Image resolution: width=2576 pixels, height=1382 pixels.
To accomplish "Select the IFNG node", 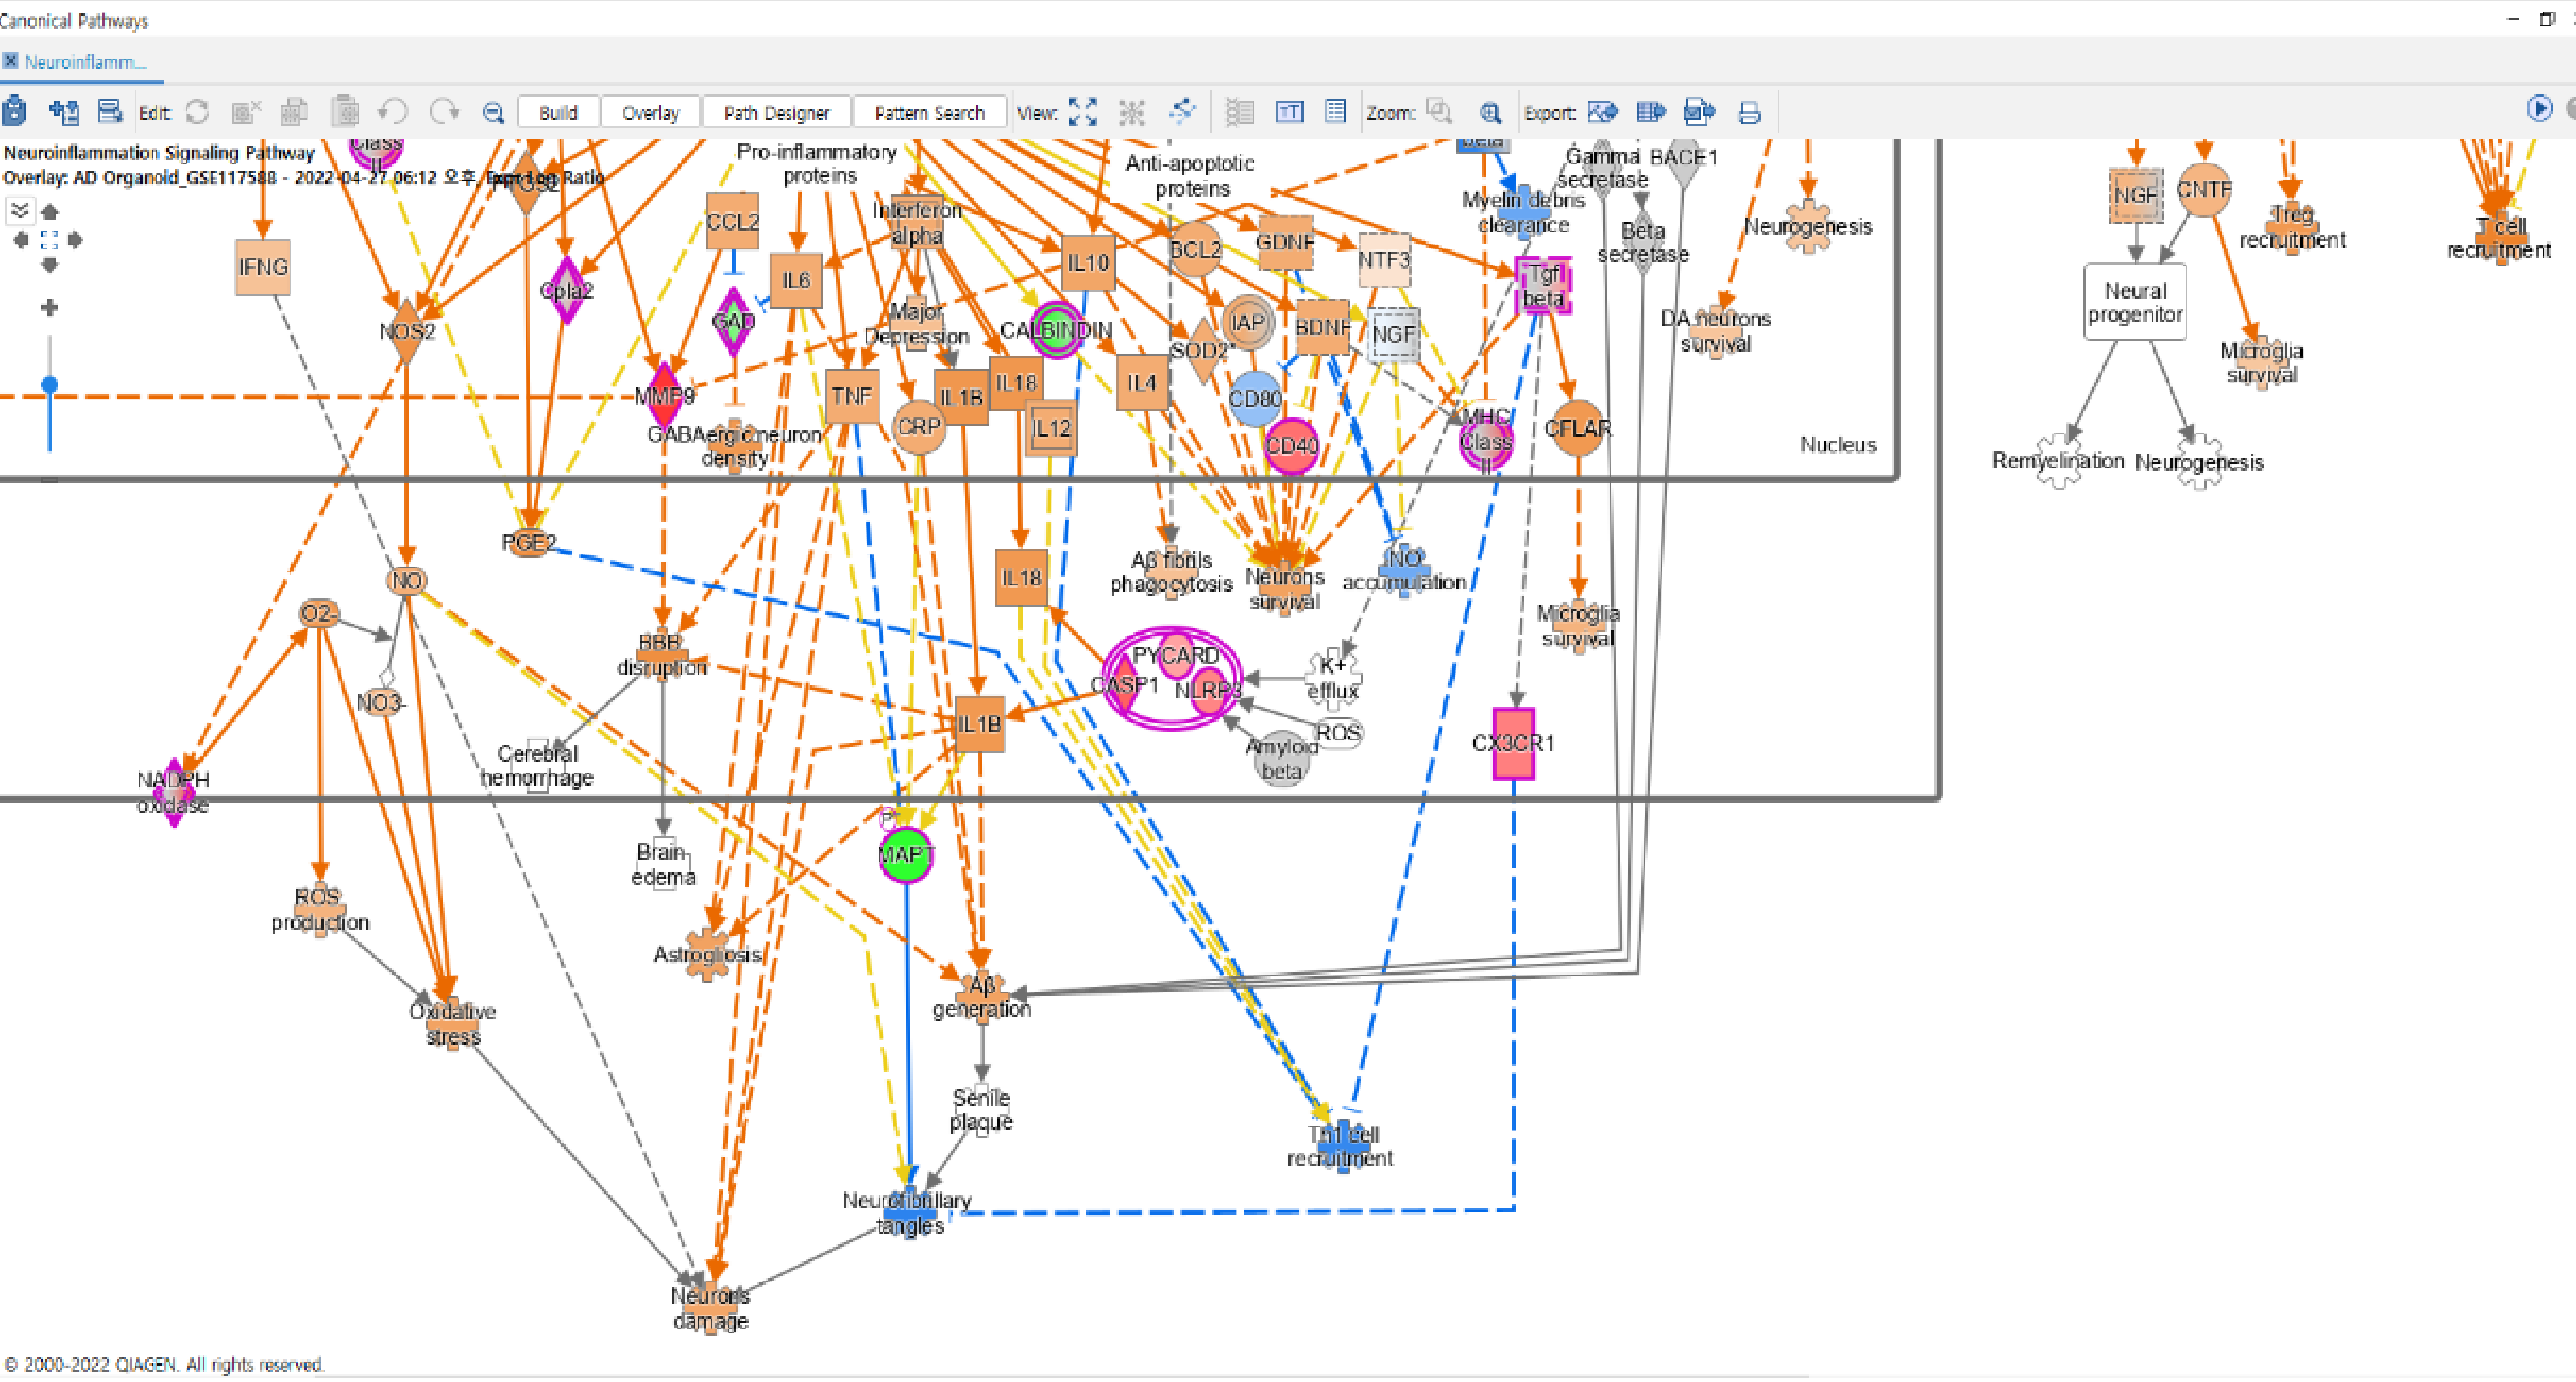I will point(263,267).
